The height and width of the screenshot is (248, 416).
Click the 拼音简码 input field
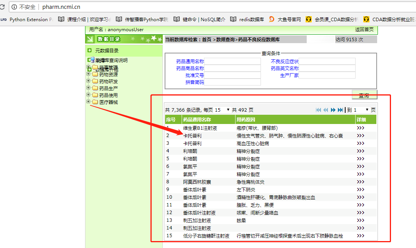(232, 82)
